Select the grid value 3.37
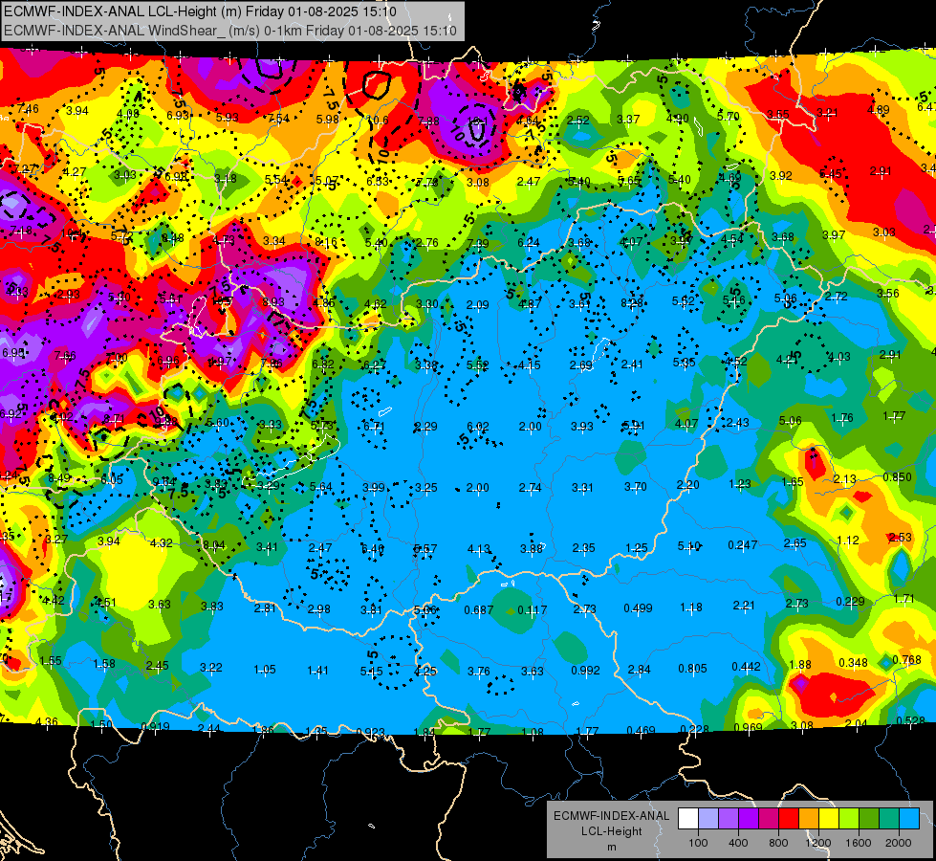 point(628,120)
